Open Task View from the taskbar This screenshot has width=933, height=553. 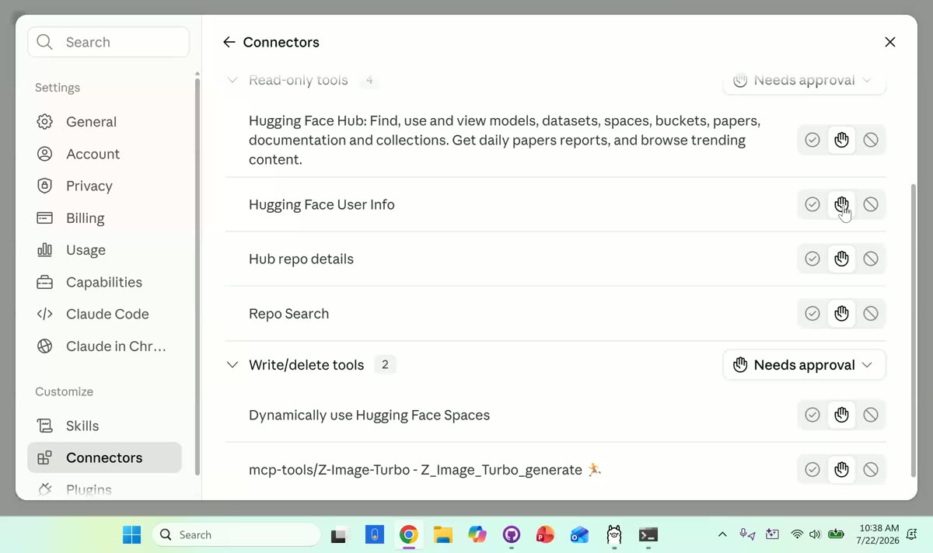339,534
